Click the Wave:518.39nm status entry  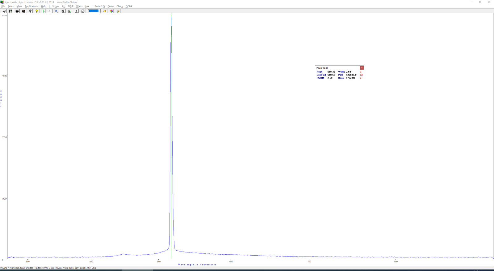(18, 268)
